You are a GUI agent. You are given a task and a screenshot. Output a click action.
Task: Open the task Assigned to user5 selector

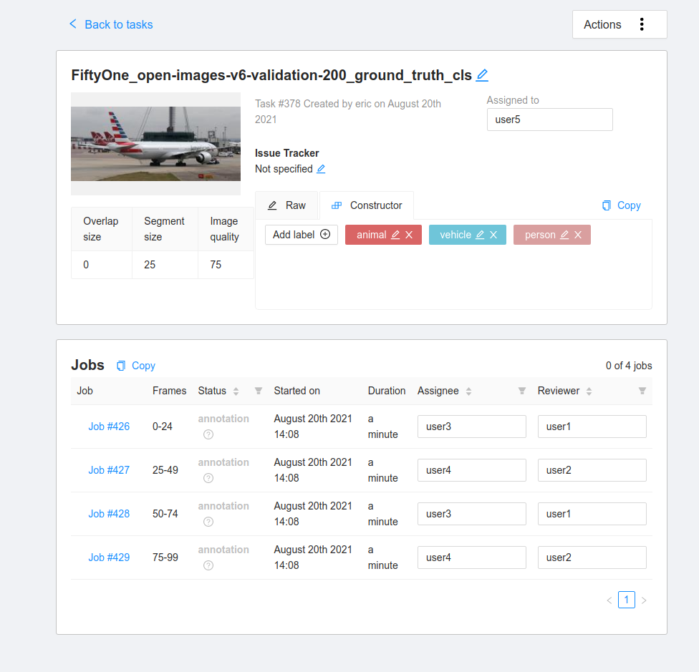pos(549,120)
